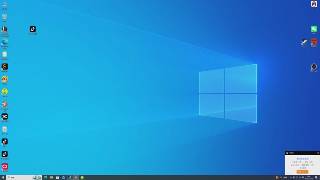
Task: Open the folder icon below Edge shortcut
Action: (x=4, y=55)
